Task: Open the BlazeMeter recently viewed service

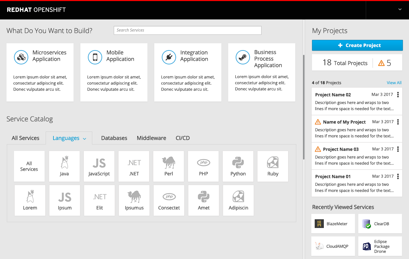Action: coord(333,224)
